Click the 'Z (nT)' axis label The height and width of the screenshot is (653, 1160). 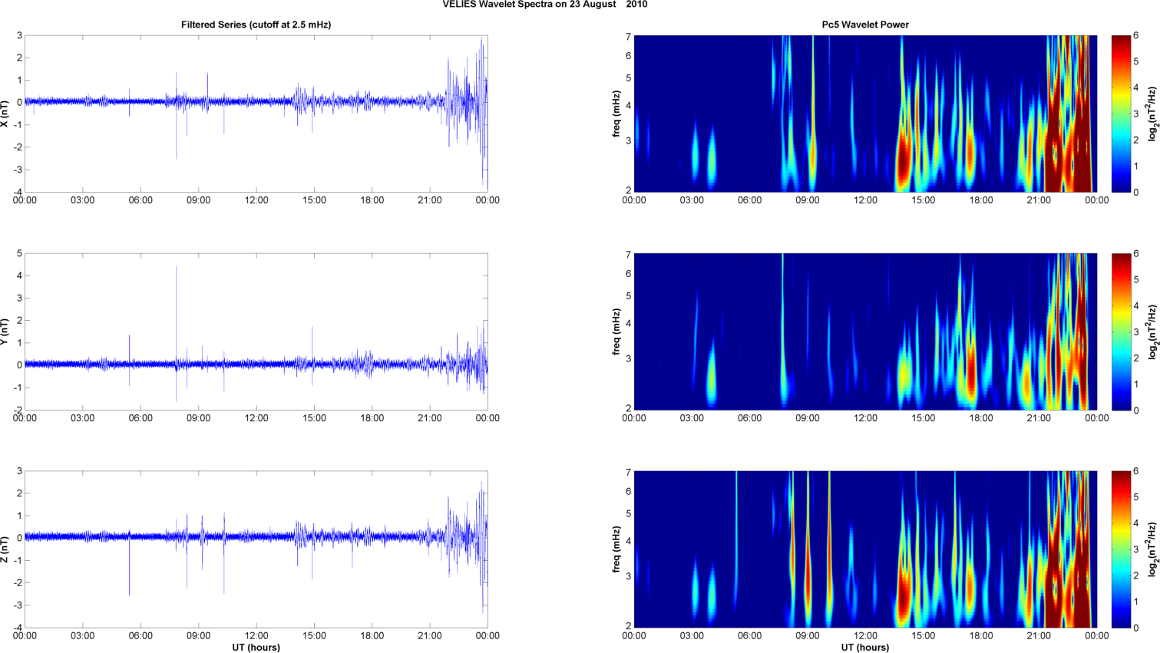click(x=5, y=549)
